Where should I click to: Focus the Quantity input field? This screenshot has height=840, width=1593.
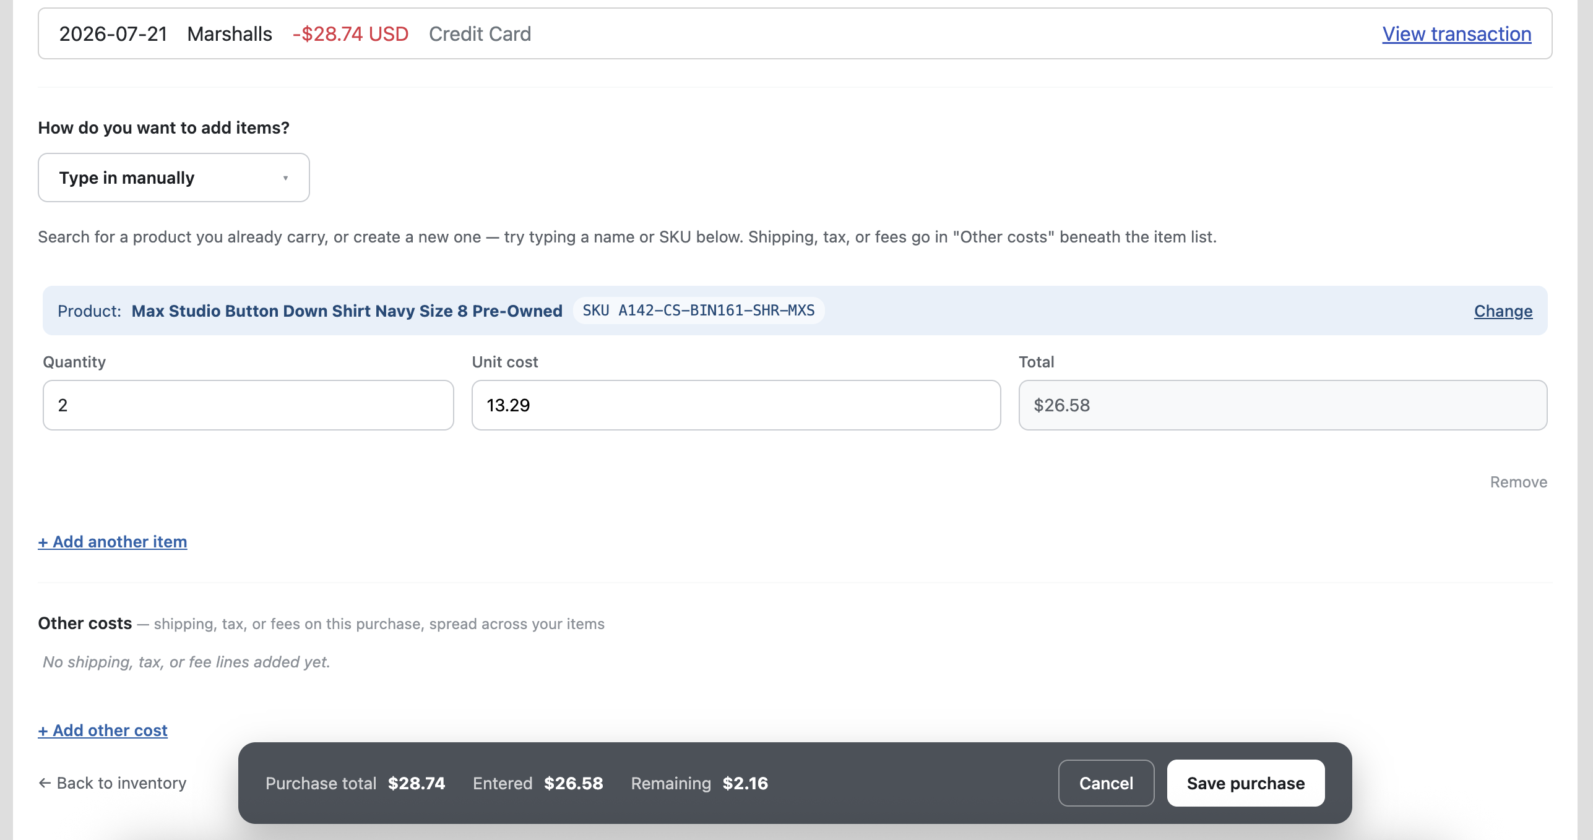248,405
